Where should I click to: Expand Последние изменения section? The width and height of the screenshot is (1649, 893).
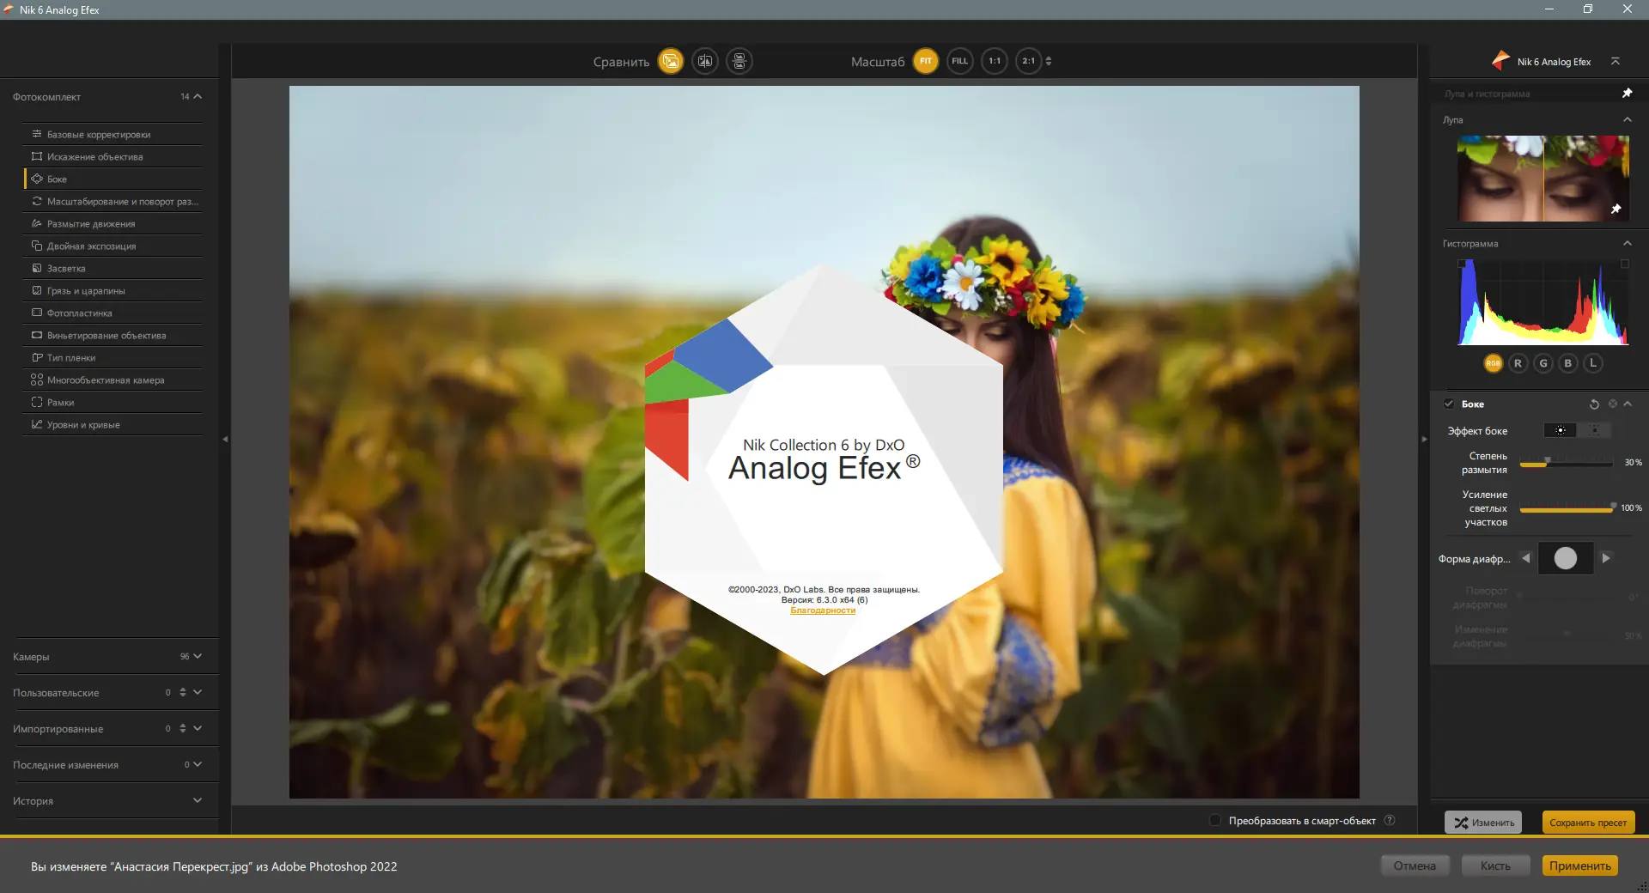pyautogui.click(x=198, y=764)
